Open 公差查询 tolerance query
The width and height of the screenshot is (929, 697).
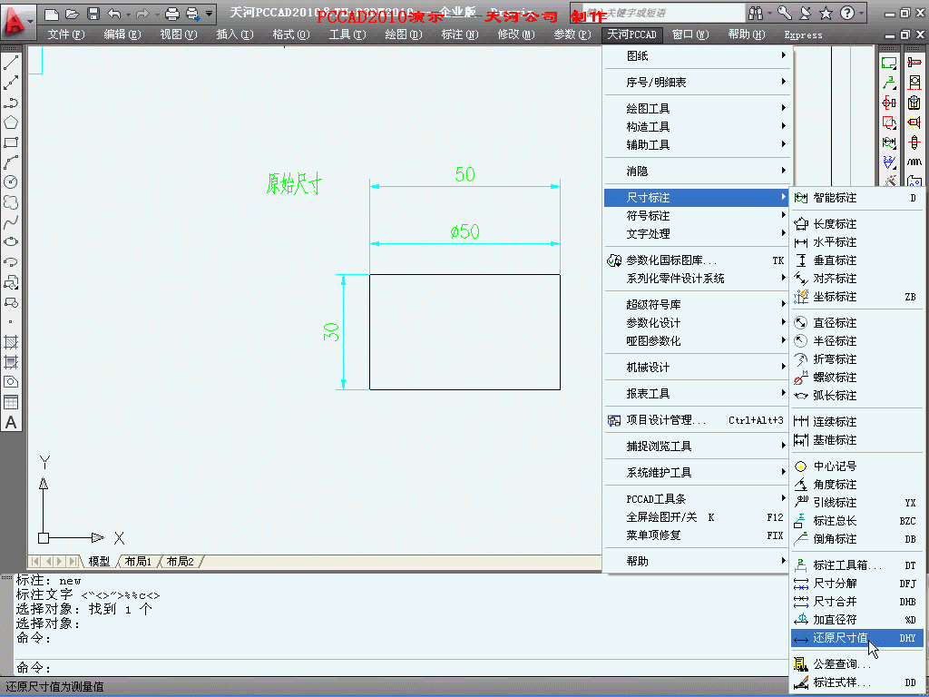(856, 664)
